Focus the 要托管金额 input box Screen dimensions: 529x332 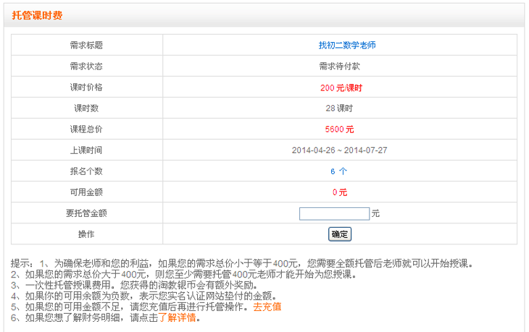334,213
